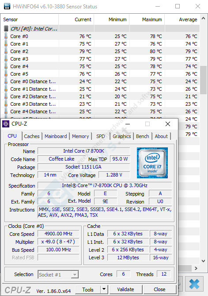Open the Mainboard tab

pyautogui.click(x=56, y=136)
